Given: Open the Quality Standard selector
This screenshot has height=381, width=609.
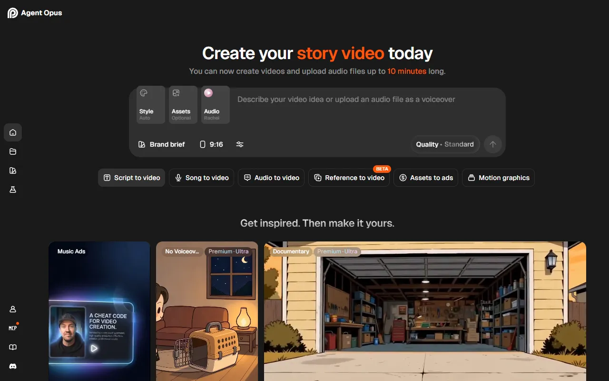Looking at the screenshot, I should coord(445,144).
